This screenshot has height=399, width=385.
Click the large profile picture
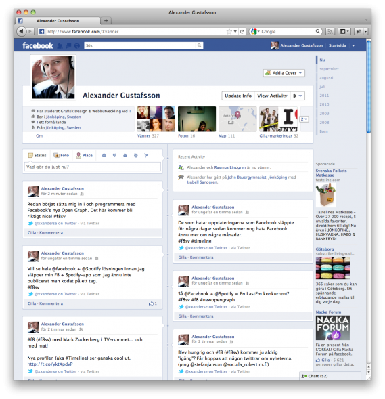[53, 77]
